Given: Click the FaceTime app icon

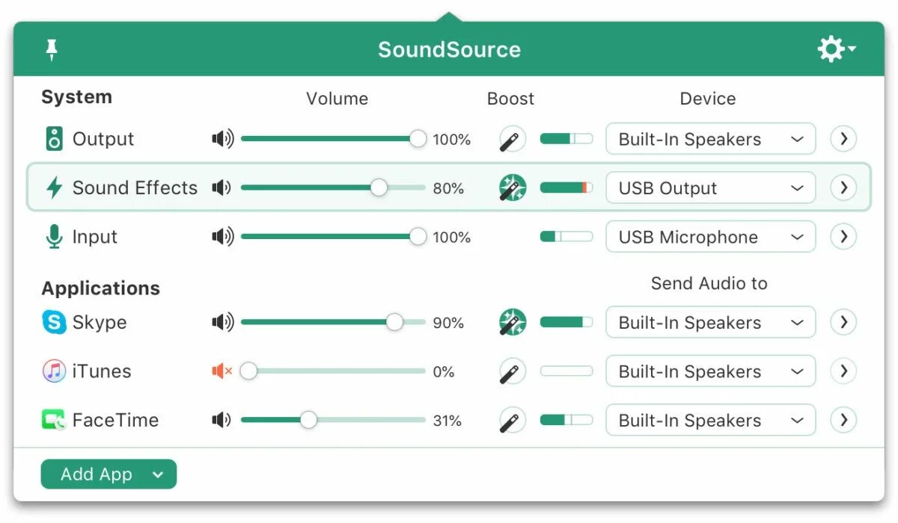Looking at the screenshot, I should click(x=54, y=420).
